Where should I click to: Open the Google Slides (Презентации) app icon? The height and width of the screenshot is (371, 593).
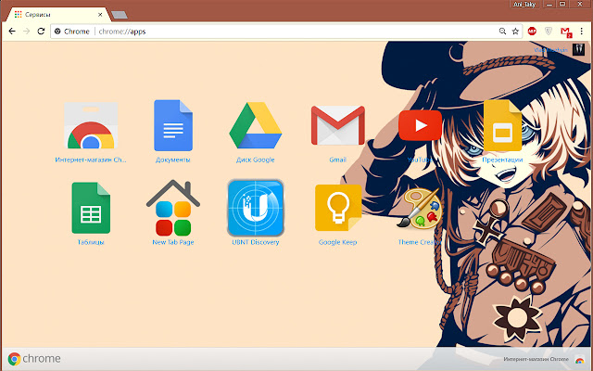pos(502,125)
